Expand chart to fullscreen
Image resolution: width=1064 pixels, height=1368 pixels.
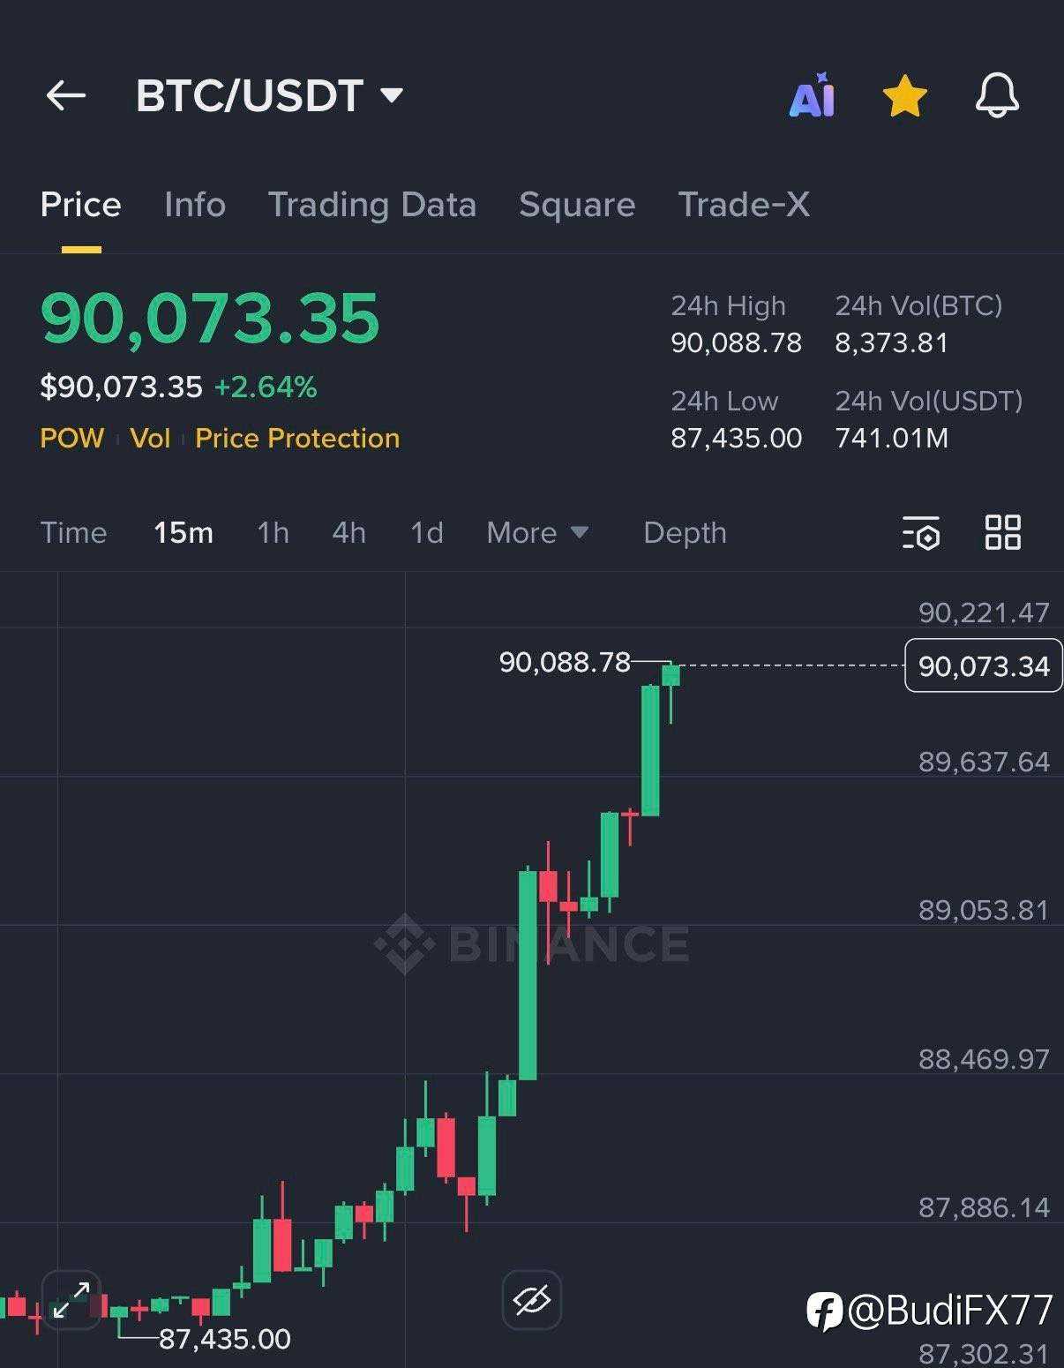[71, 1299]
